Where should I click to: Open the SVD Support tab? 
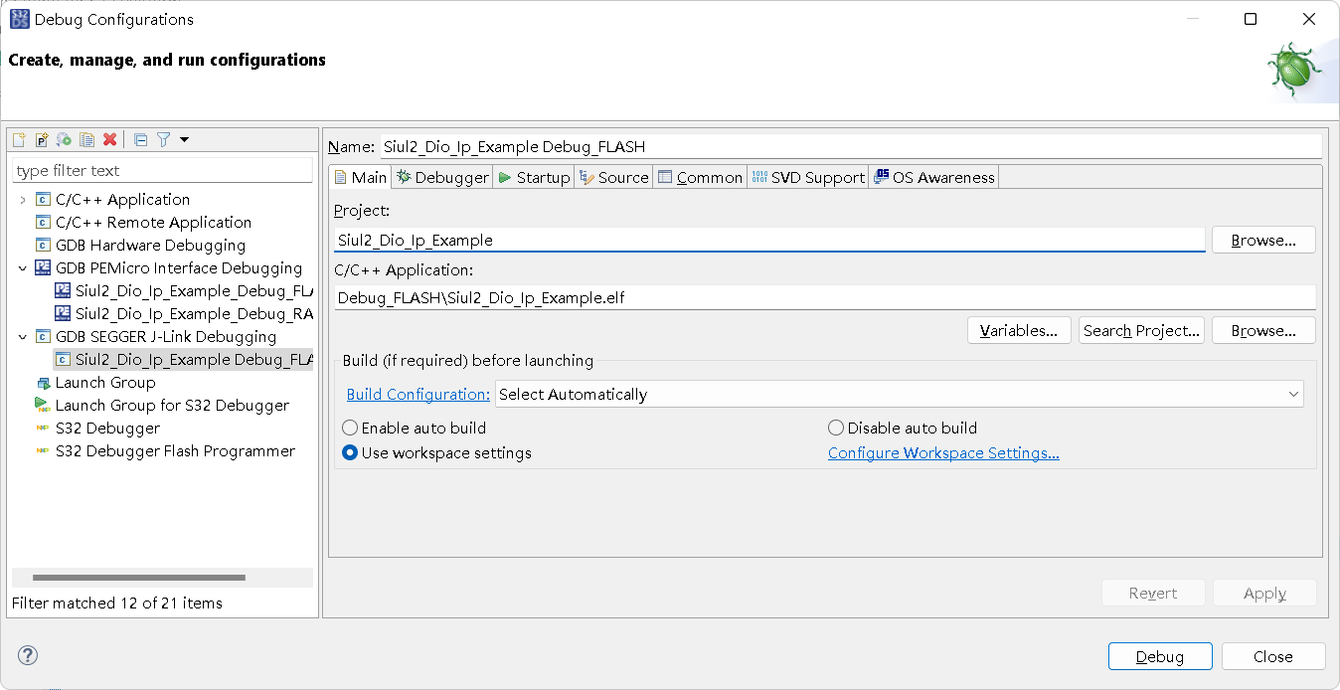coord(807,177)
